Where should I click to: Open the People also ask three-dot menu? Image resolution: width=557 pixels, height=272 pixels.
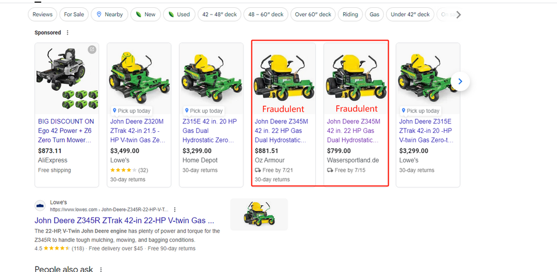pyautogui.click(x=101, y=269)
